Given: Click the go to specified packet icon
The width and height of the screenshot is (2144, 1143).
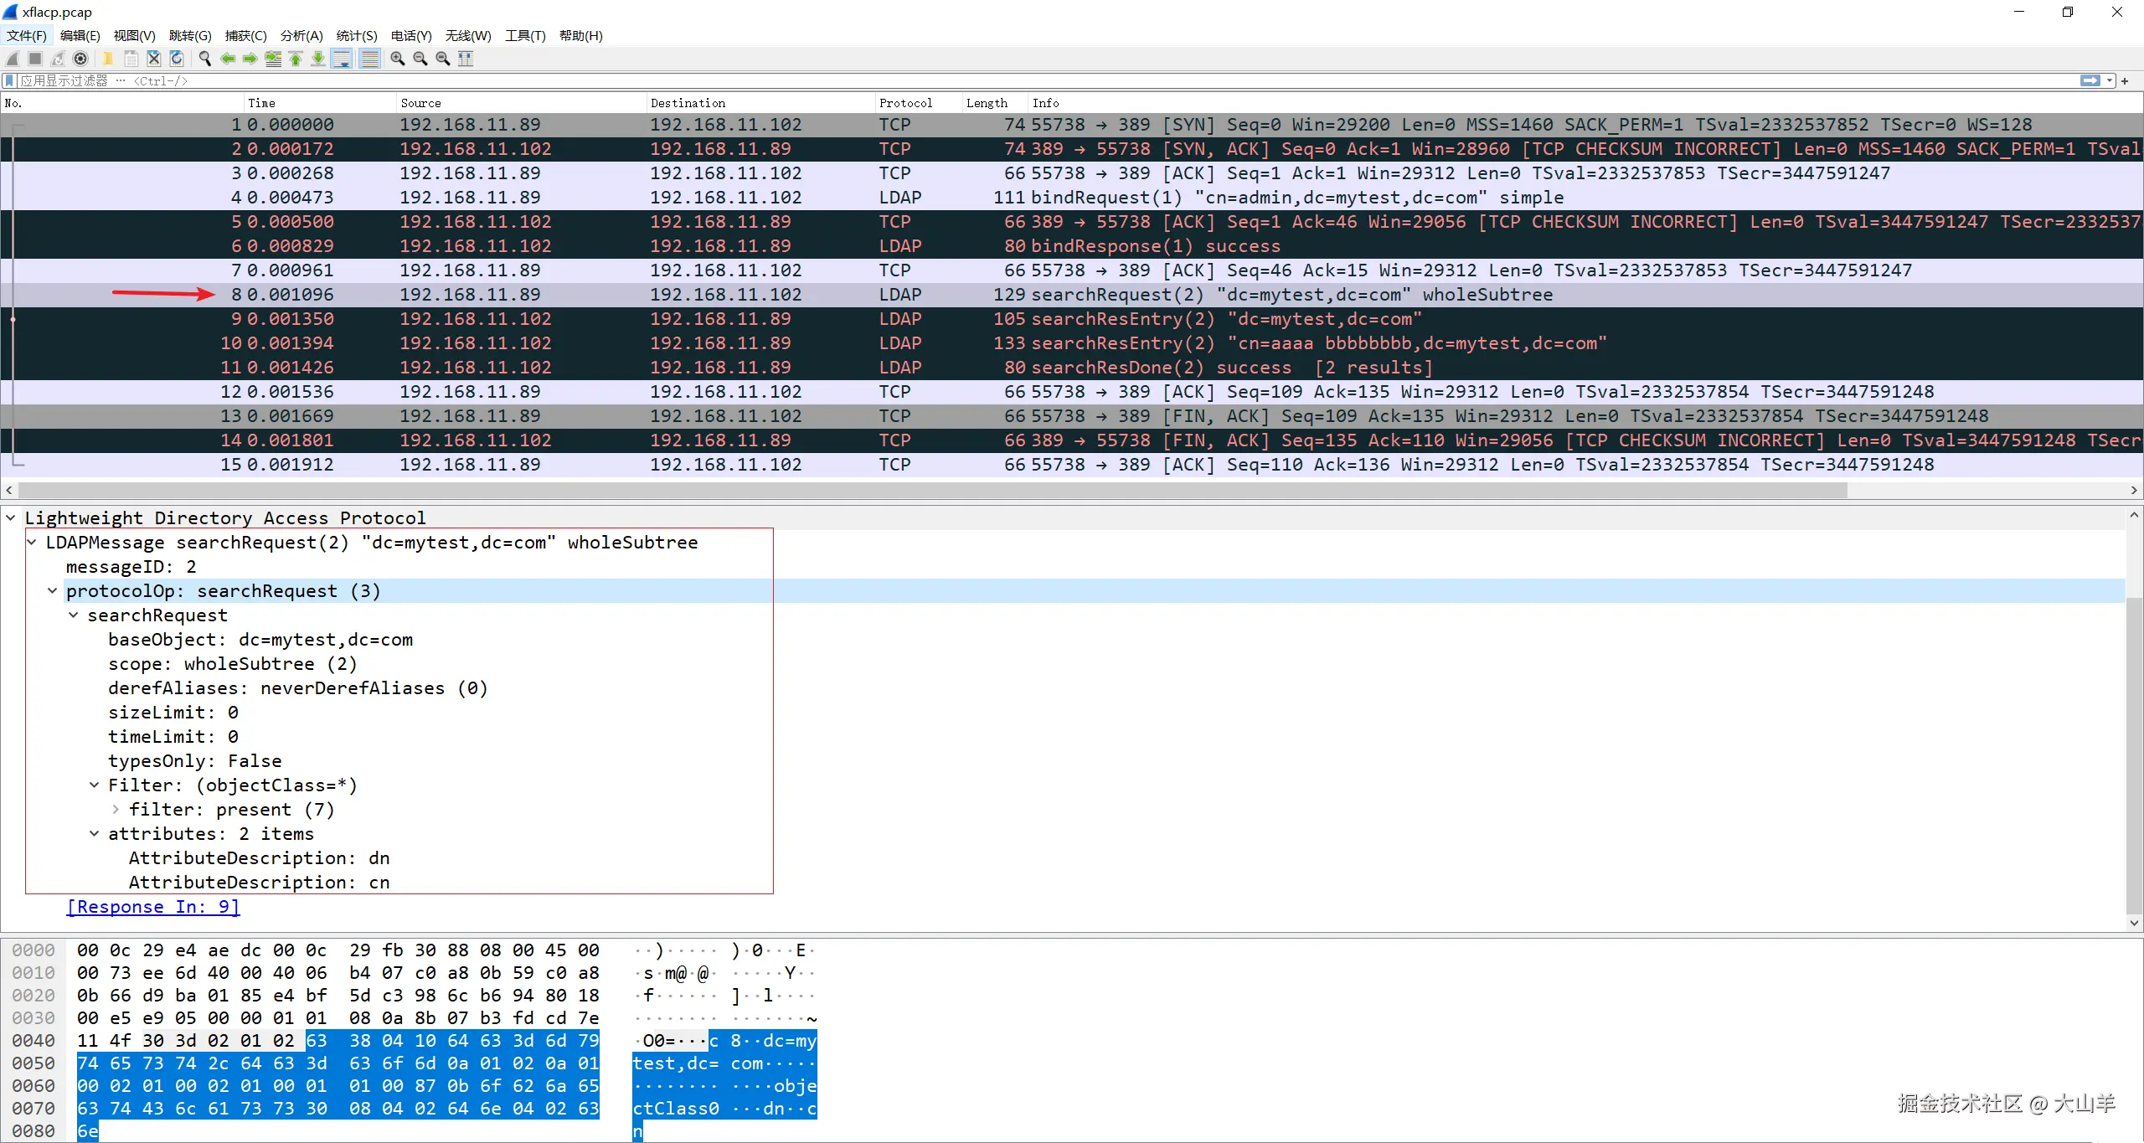Looking at the screenshot, I should click(x=273, y=59).
